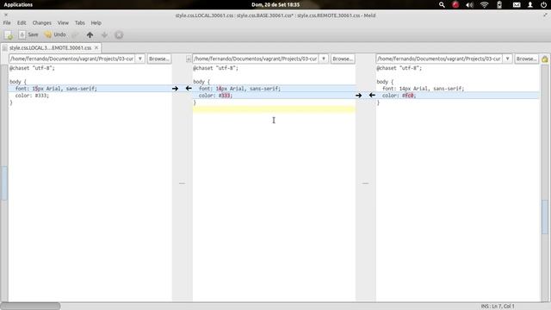Push the left pane font change rightward

[175, 89]
